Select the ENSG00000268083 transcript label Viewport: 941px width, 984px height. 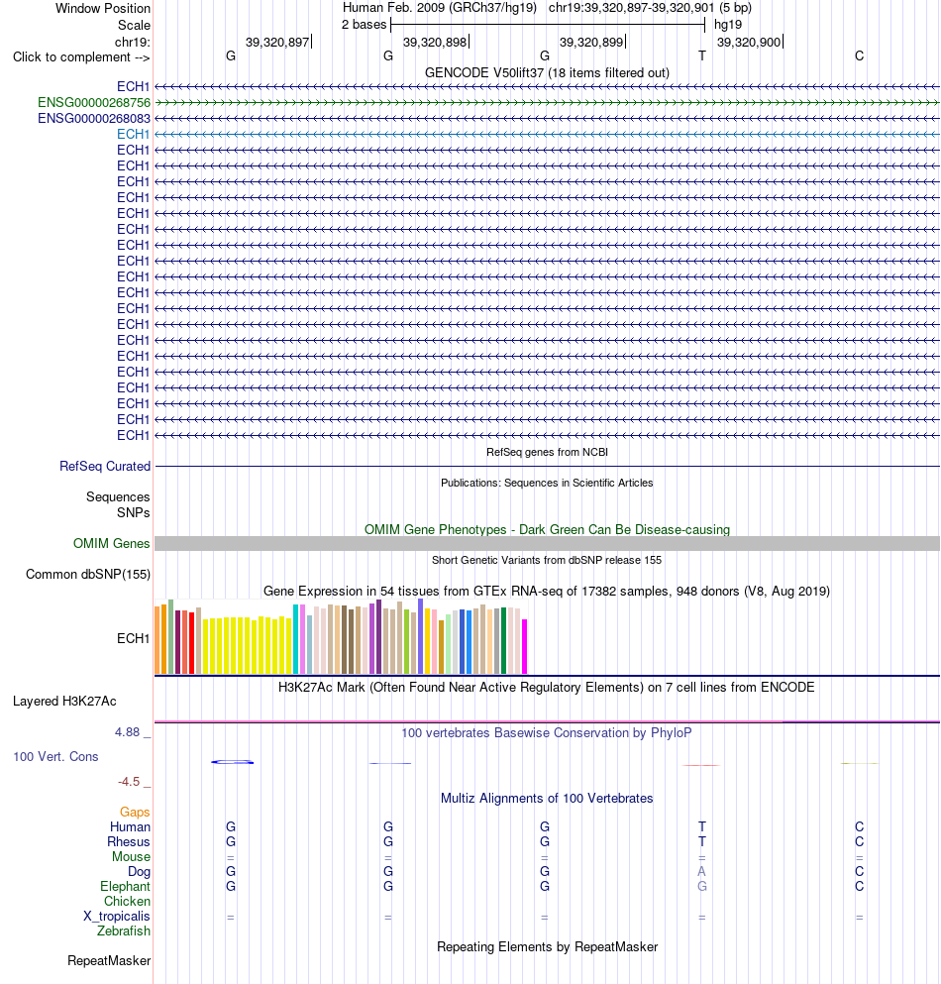pos(94,118)
